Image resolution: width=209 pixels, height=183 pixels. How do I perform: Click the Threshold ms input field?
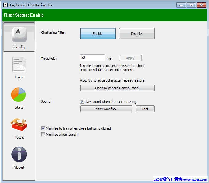click(x=92, y=58)
